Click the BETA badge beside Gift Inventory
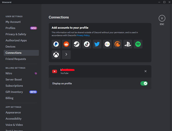Image resolution: width=172 pixels, height=131 pixels. (x=33, y=92)
